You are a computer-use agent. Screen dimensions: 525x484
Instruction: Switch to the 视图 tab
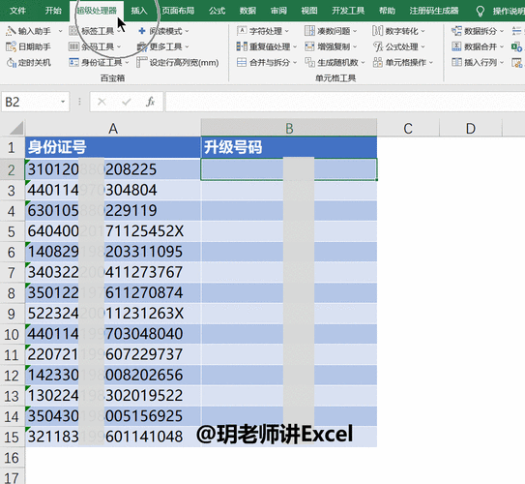pos(309,11)
